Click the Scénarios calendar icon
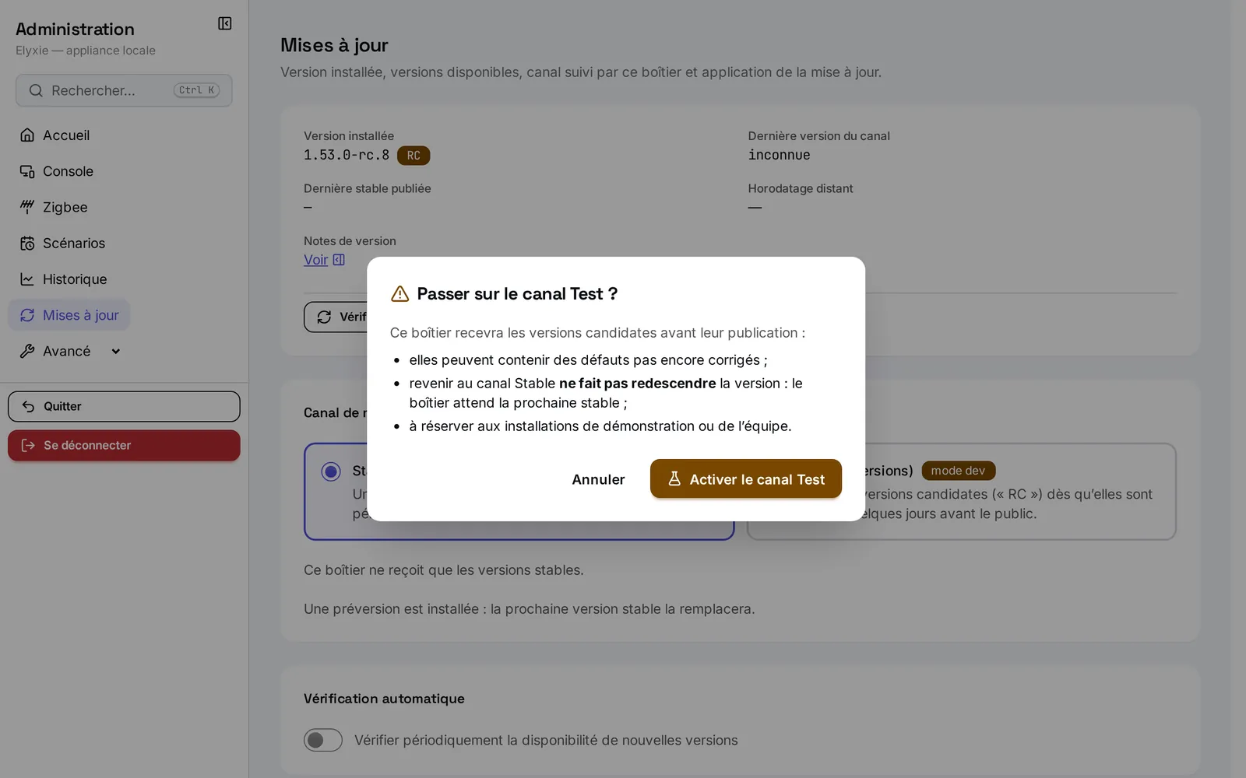This screenshot has height=778, width=1246. [x=27, y=244]
